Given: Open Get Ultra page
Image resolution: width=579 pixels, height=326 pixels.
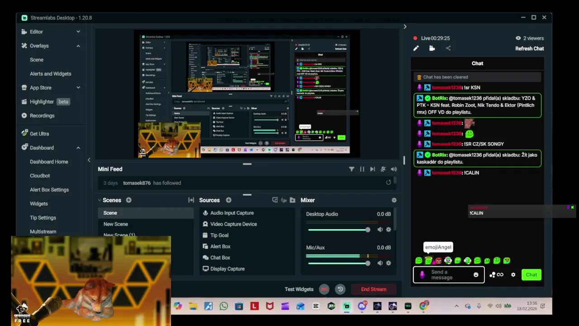Looking at the screenshot, I should click(x=35, y=134).
